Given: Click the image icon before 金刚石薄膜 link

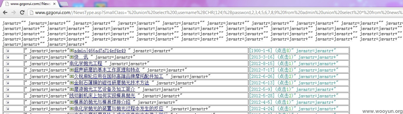Looking at the screenshot, I should coord(72,83).
